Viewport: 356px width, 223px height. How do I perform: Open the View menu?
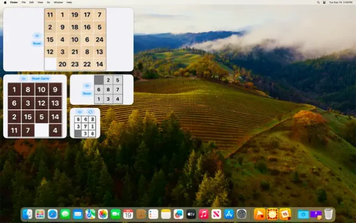40,2
